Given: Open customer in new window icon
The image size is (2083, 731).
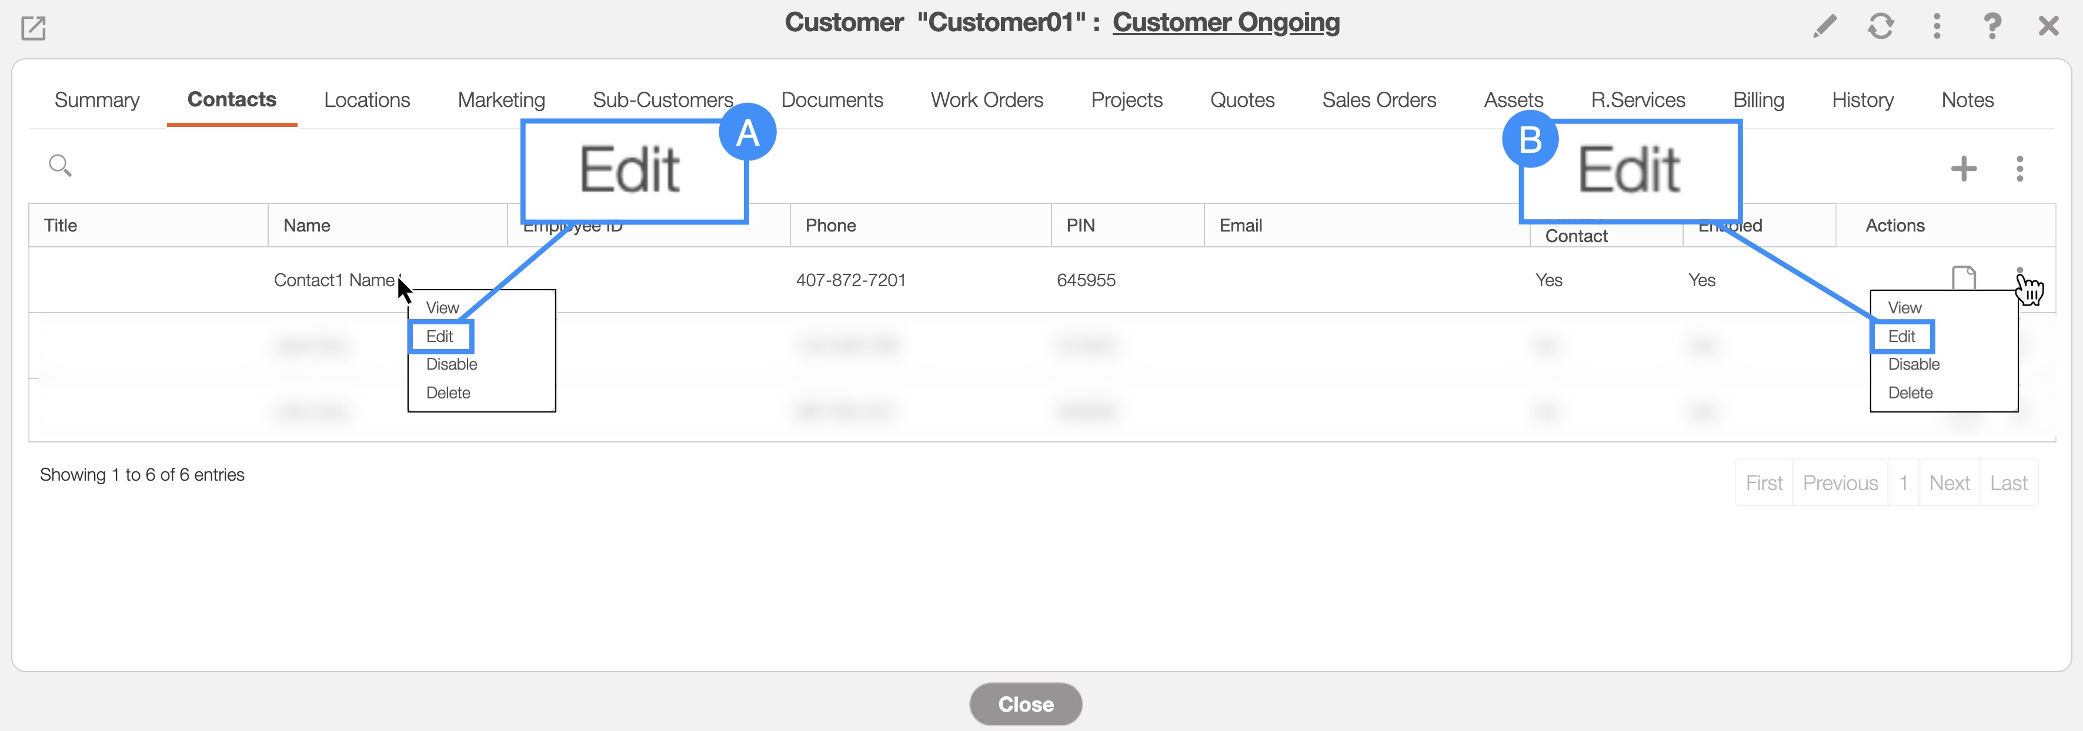Looking at the screenshot, I should point(33,28).
